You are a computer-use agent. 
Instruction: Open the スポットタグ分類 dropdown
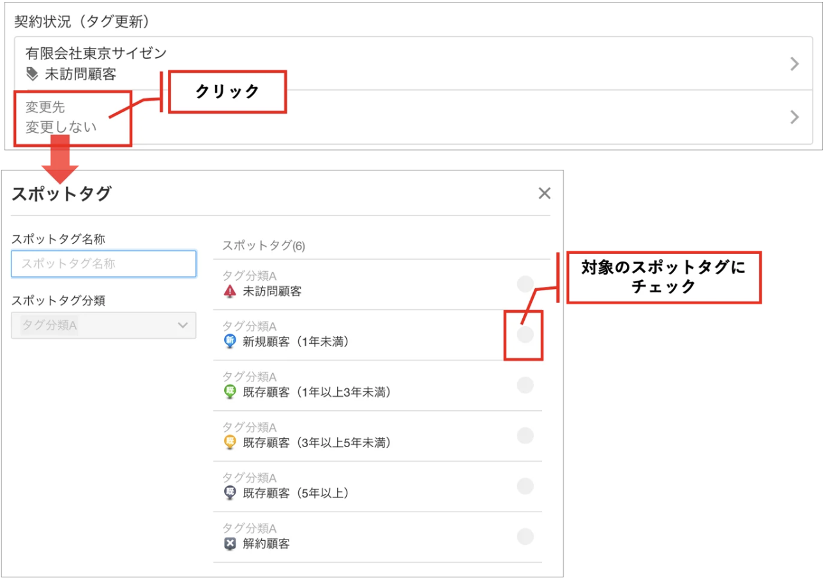[x=103, y=325]
